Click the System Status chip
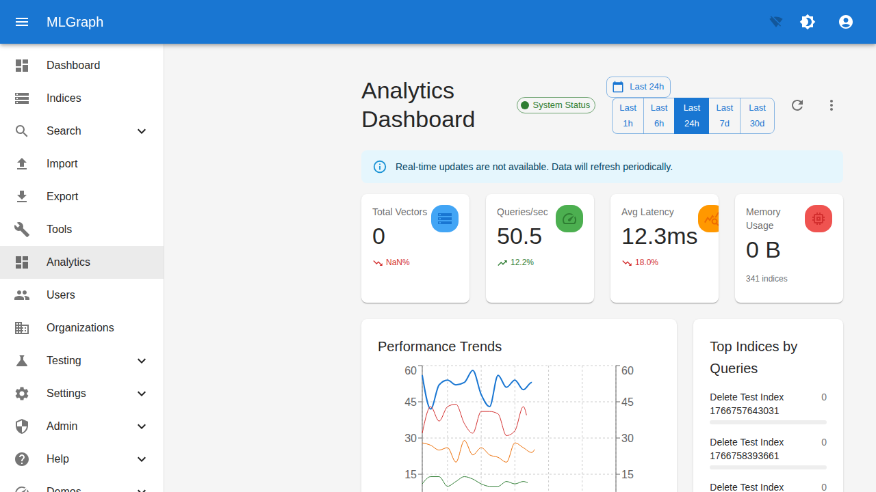The image size is (876, 492). click(555, 105)
